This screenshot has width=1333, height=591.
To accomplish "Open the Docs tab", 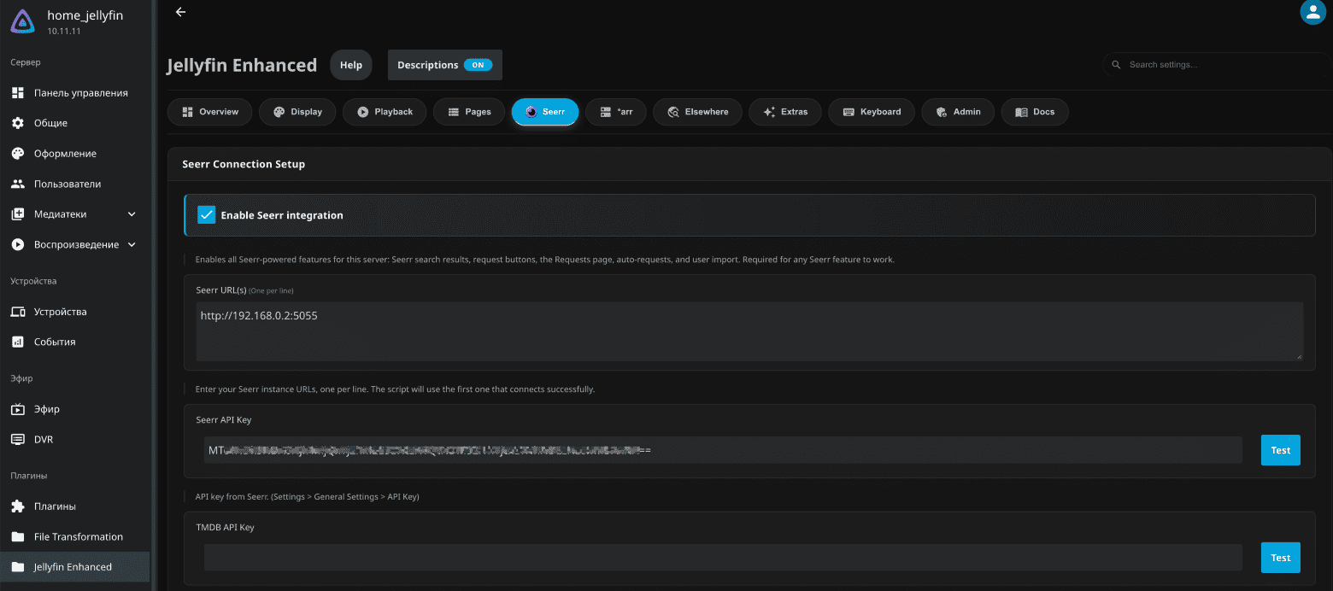I will (1035, 112).
